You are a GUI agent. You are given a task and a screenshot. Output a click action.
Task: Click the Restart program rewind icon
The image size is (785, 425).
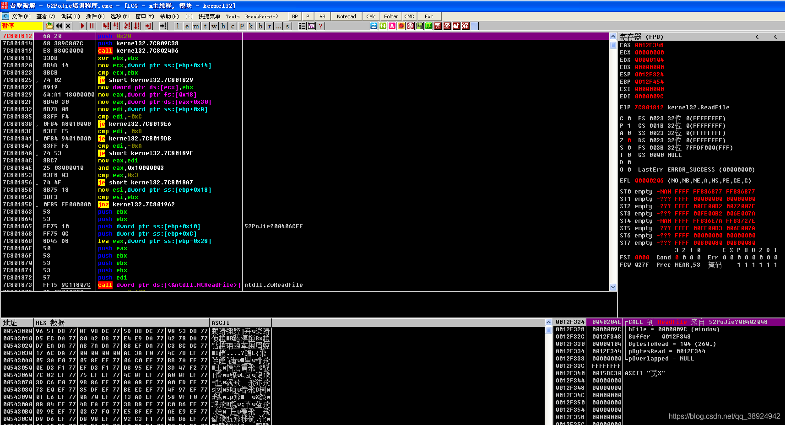(x=59, y=26)
